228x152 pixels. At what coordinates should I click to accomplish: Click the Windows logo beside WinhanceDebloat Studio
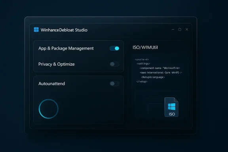[36, 30]
